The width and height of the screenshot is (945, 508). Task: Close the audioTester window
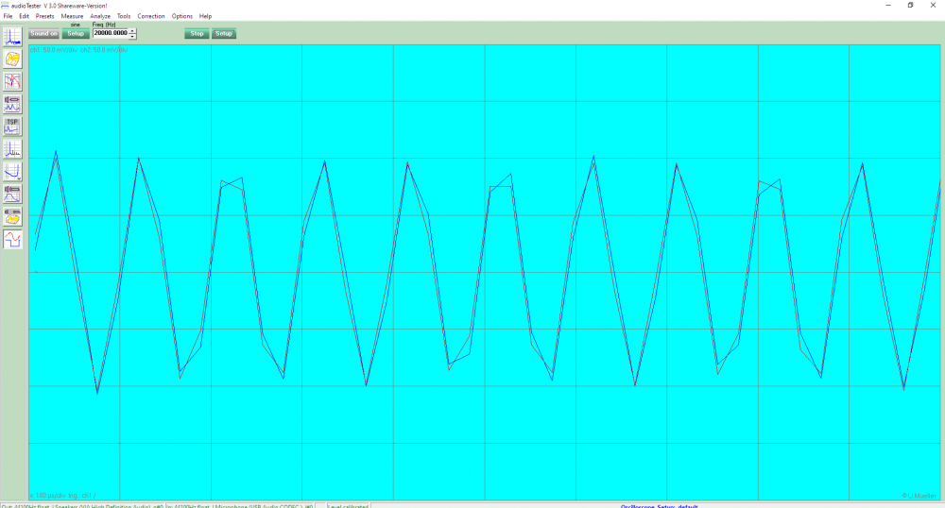tap(933, 6)
